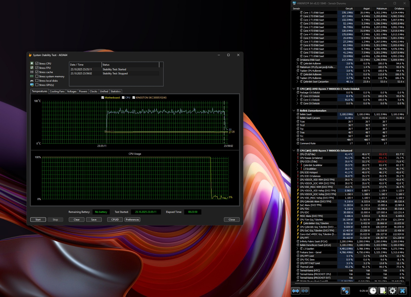Switch to the Powers tab
This screenshot has height=297, width=411.
83,91
